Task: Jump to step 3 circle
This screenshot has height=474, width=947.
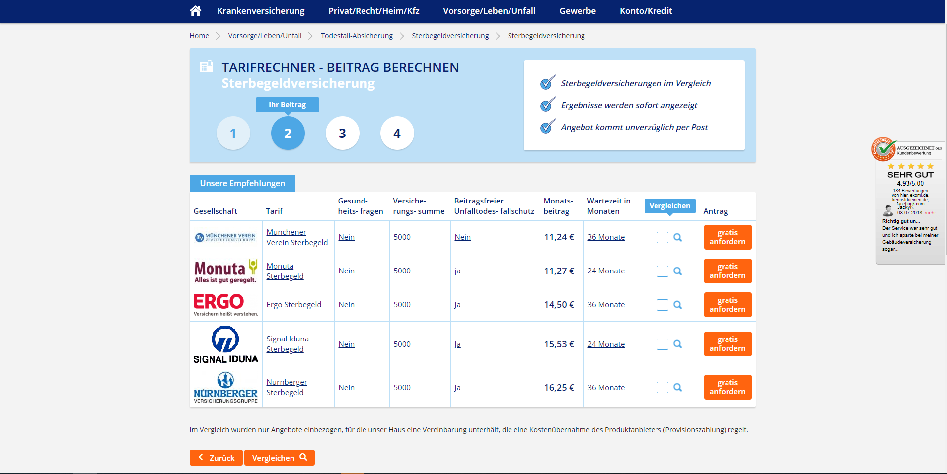Action: point(342,133)
